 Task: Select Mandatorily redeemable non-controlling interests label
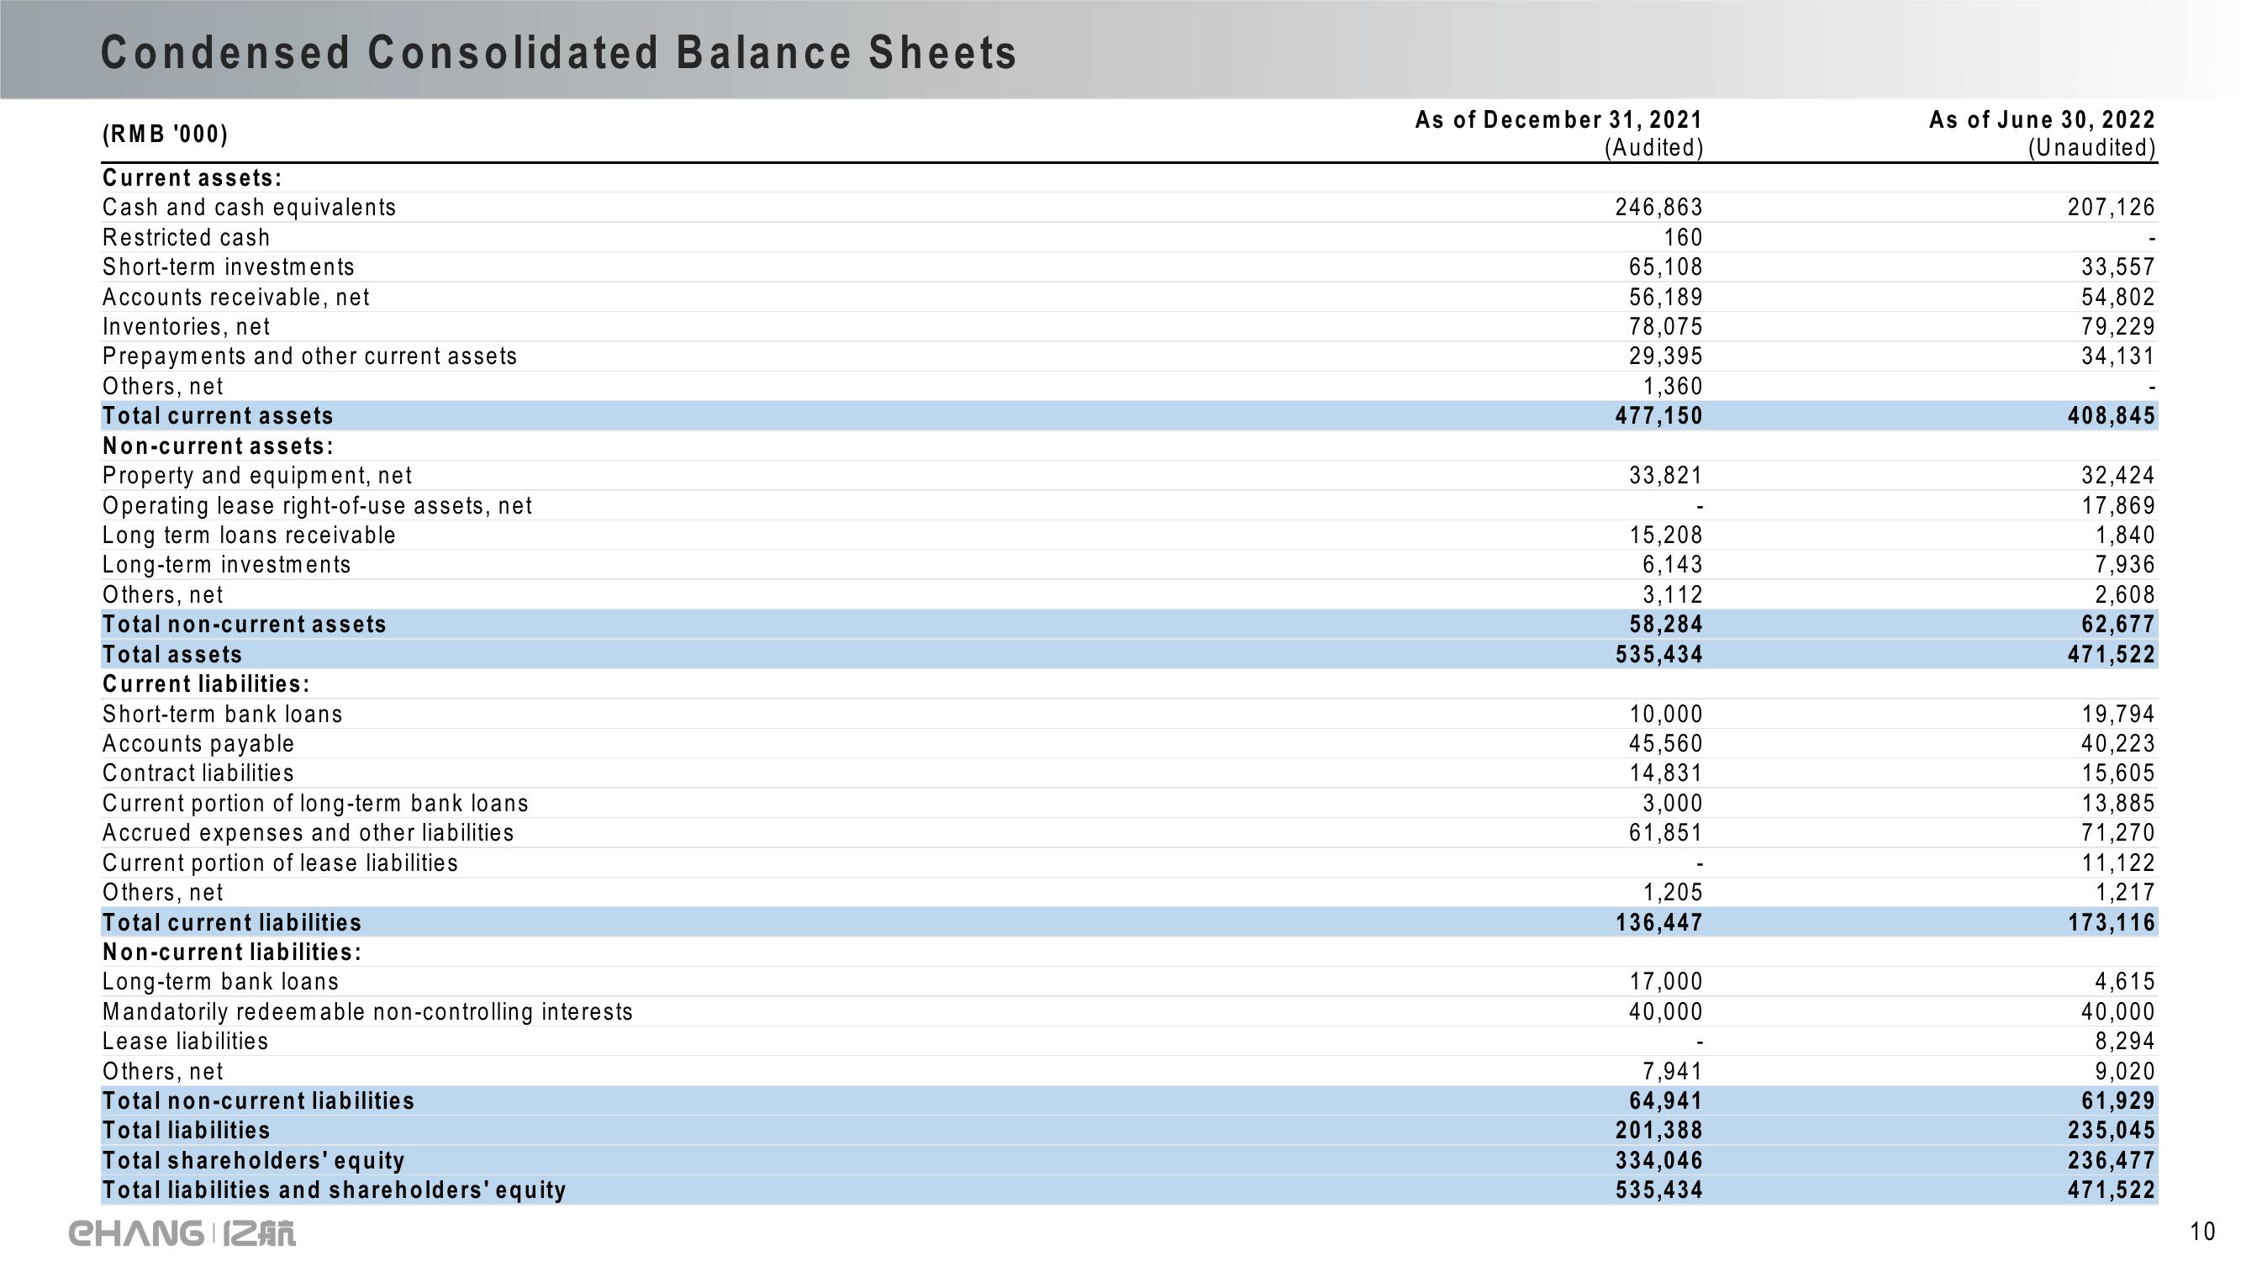coord(367,1011)
